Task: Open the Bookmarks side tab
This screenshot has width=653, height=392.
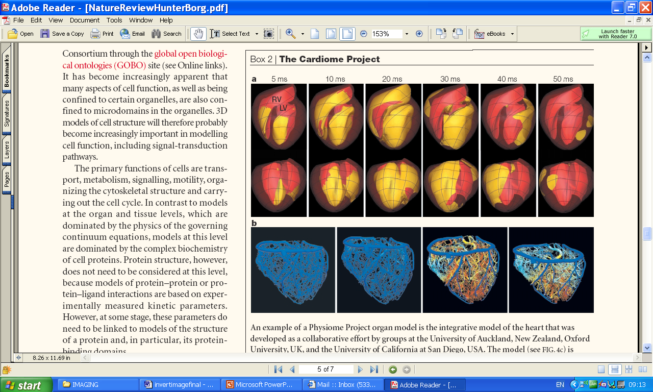Action: pos(7,70)
